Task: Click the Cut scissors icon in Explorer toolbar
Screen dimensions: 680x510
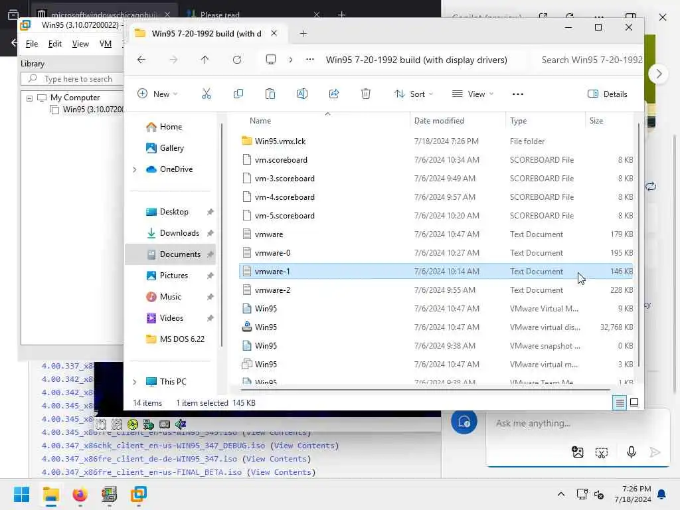Action: (x=207, y=94)
